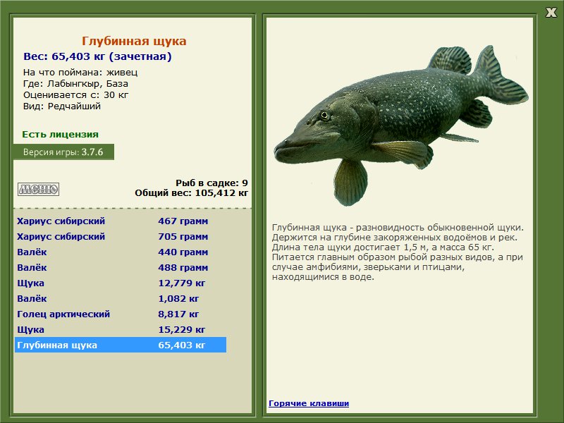Screen dimensions: 564x423
Task: Click the На что поймана: живец line
Action: click(80, 73)
